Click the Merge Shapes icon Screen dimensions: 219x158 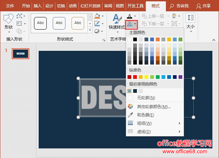click(19, 31)
